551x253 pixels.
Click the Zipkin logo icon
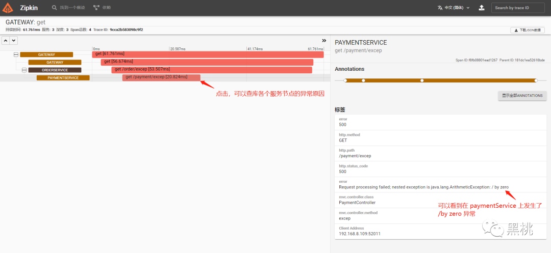8,7
